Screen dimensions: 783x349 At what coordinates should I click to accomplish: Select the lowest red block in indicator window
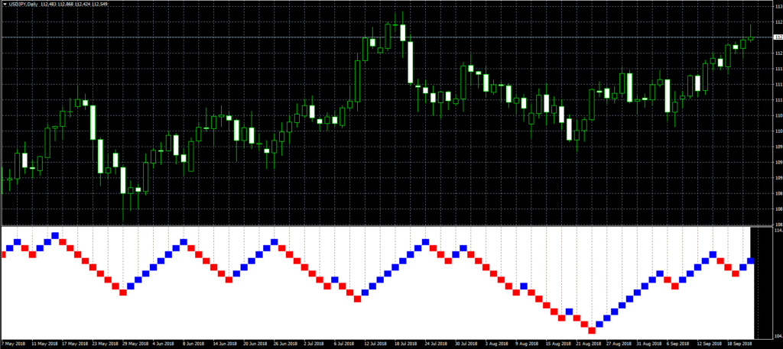click(x=591, y=330)
